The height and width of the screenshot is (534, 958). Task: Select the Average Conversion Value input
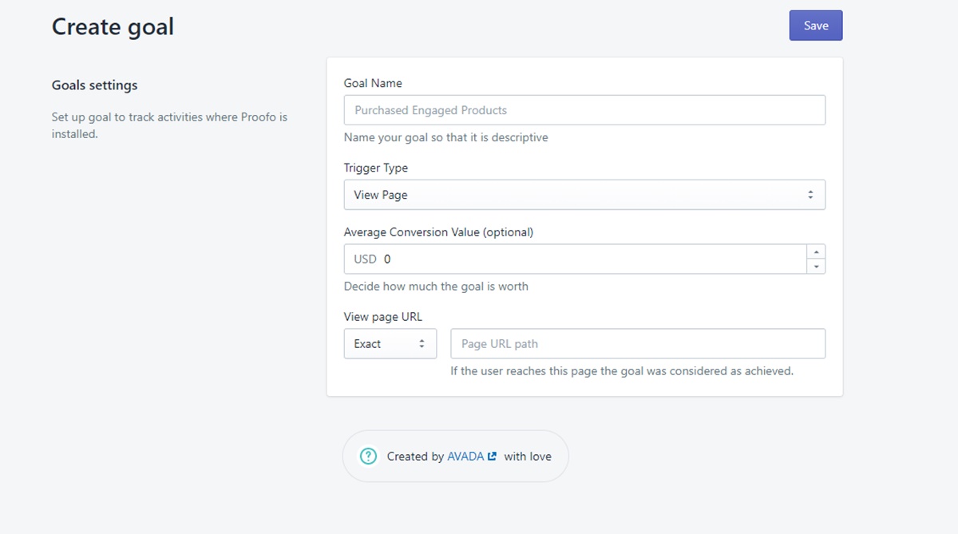(591, 259)
